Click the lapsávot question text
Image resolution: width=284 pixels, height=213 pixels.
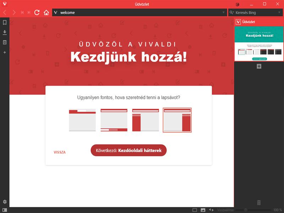[129, 97]
